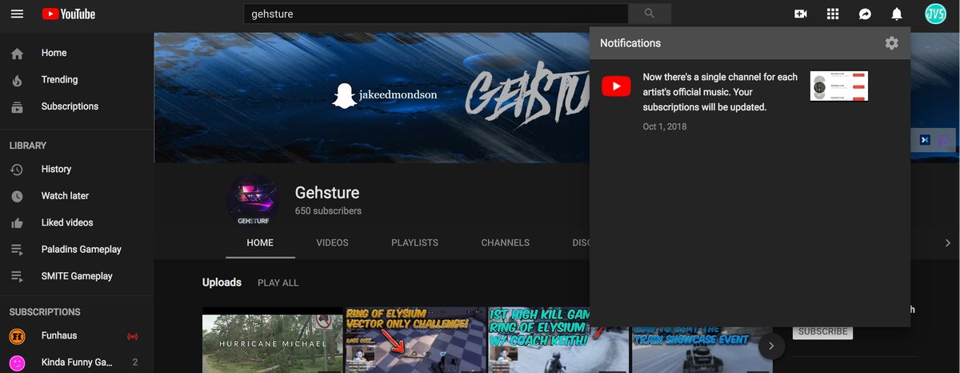The height and width of the screenshot is (373, 960).
Task: Click the Mixer link icon on banner
Action: pos(925,140)
